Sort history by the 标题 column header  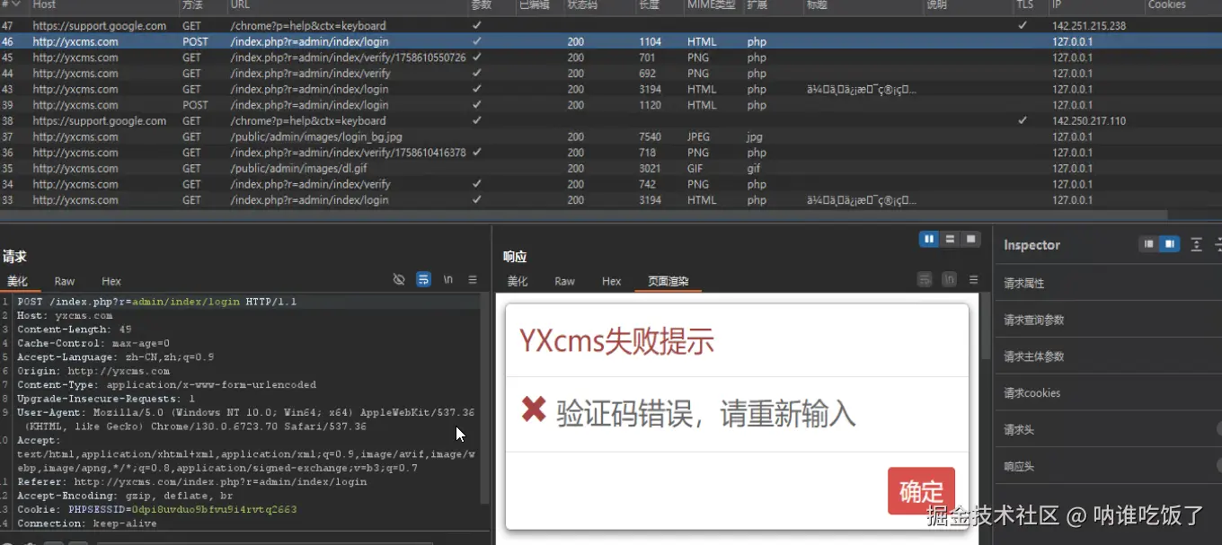coord(817,5)
